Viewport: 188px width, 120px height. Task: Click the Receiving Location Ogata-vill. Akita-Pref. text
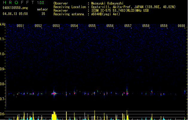click(x=133, y=7)
